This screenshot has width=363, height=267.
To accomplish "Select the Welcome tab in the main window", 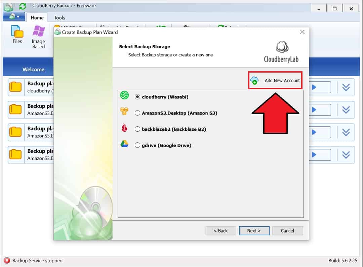I will [33, 70].
